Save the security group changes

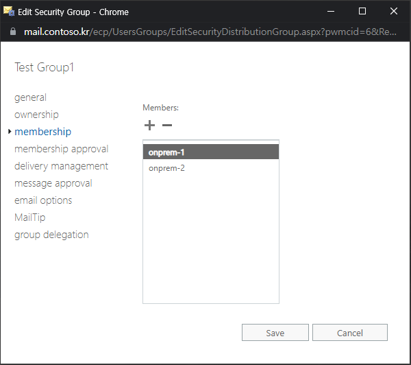275,333
